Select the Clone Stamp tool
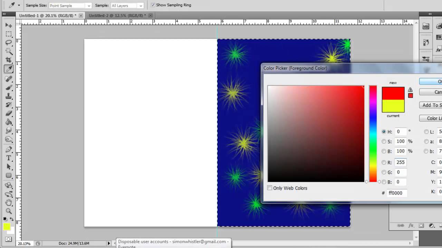 tap(9, 96)
